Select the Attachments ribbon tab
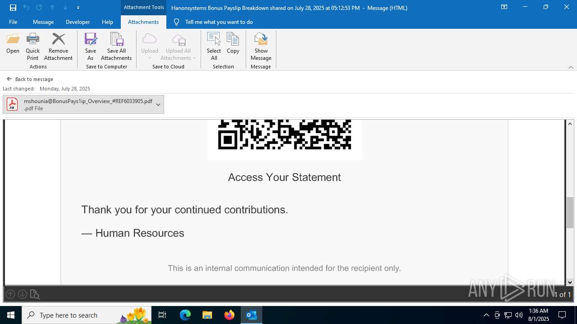577x324 pixels. [x=143, y=22]
